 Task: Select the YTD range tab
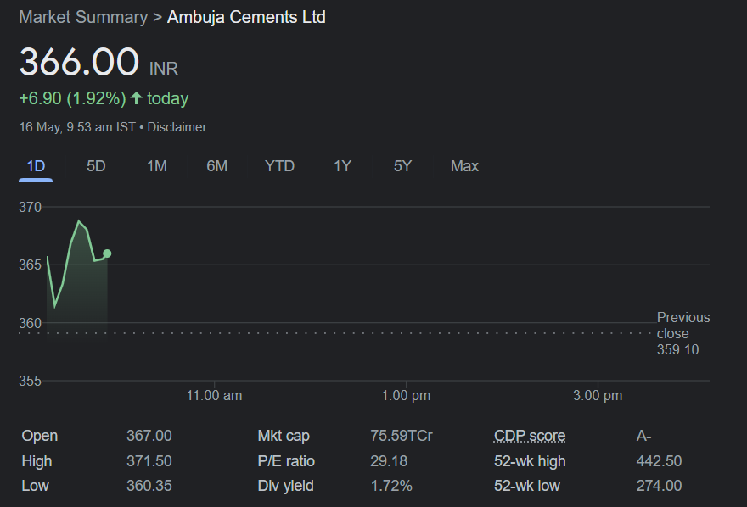279,166
